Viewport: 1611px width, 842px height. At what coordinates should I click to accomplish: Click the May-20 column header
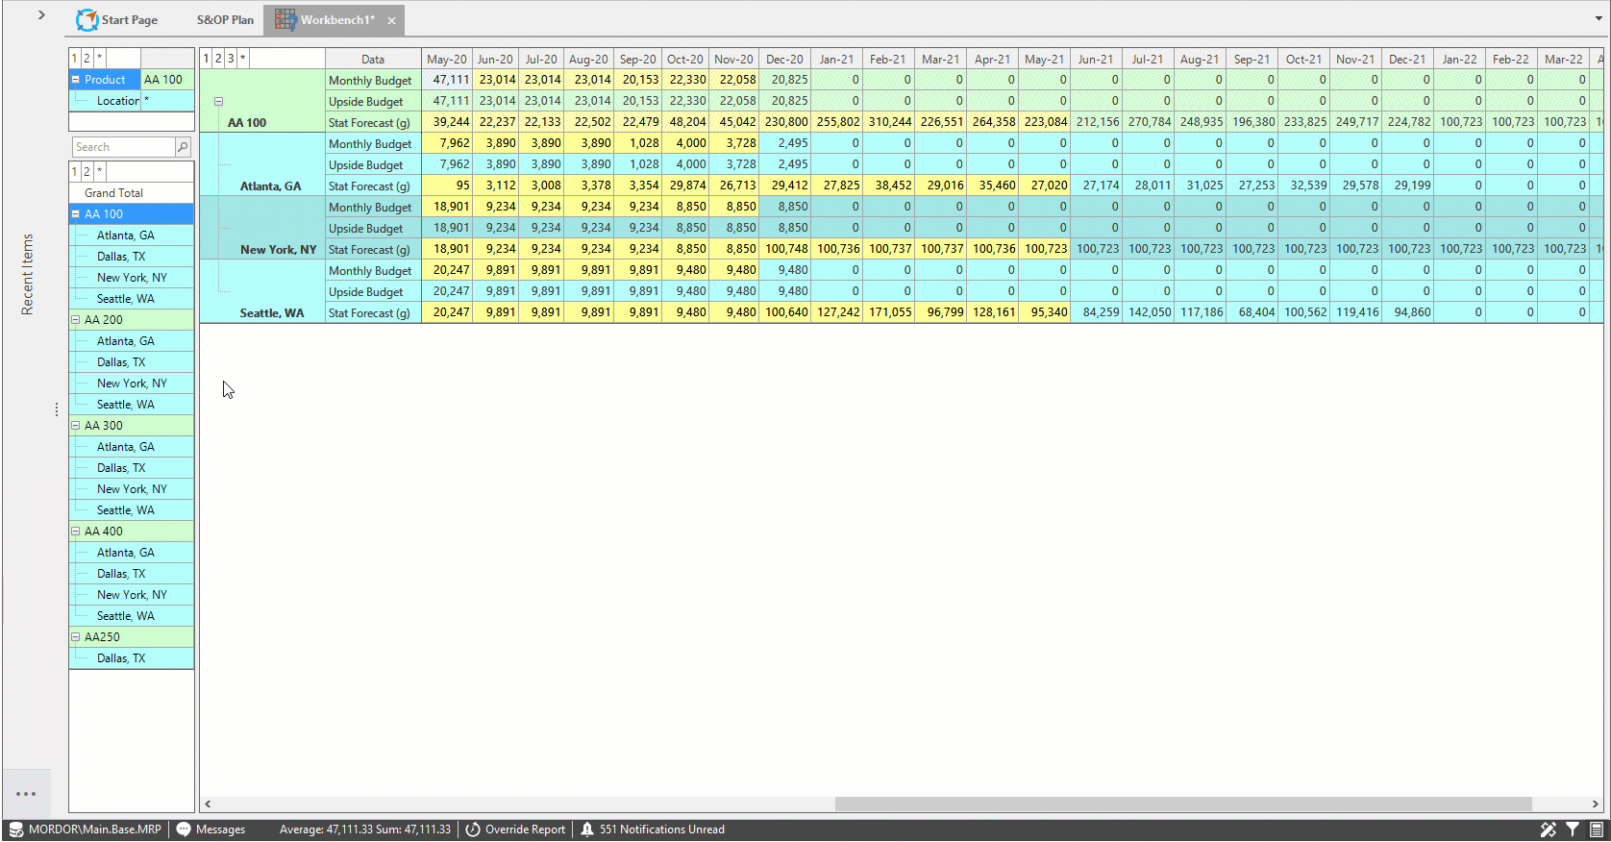[447, 59]
